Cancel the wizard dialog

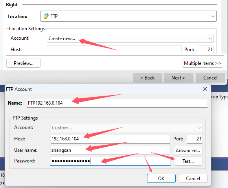(x=210, y=78)
